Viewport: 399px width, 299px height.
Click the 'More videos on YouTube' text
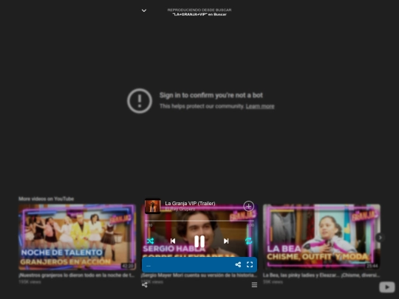pos(46,199)
